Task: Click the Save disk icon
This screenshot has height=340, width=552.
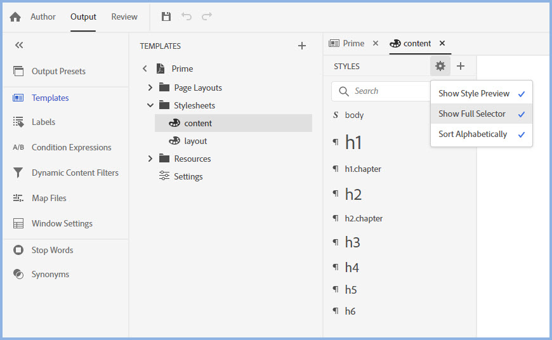Action: (x=166, y=17)
